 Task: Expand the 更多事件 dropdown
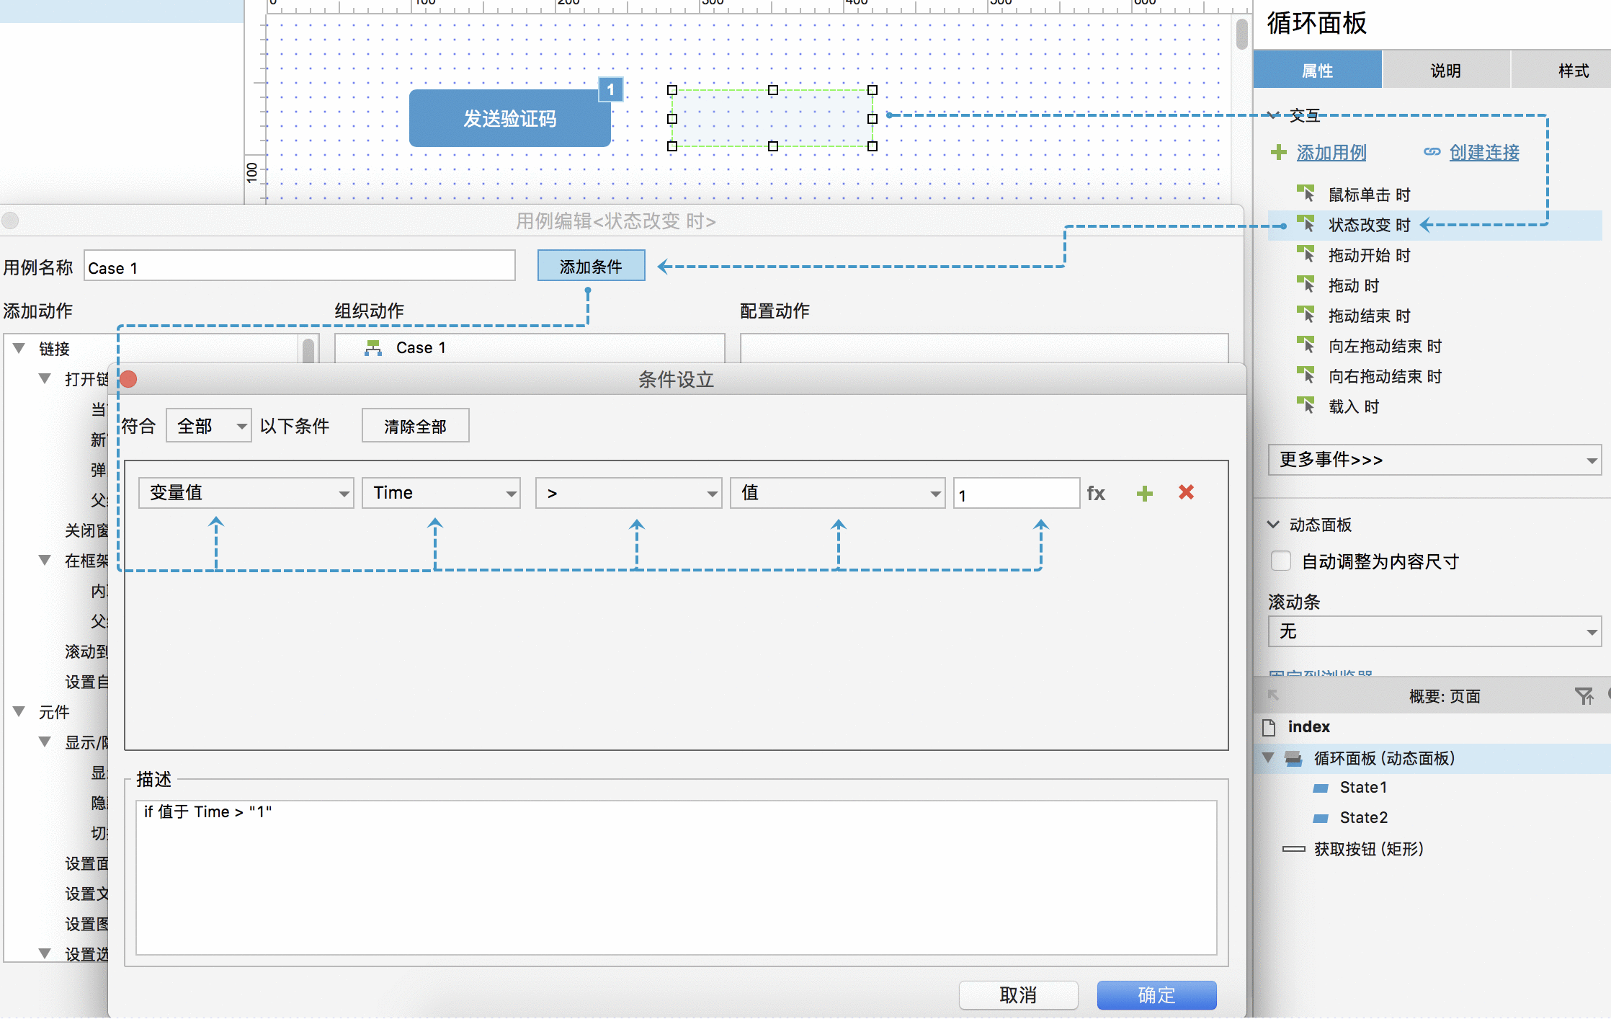(1434, 459)
